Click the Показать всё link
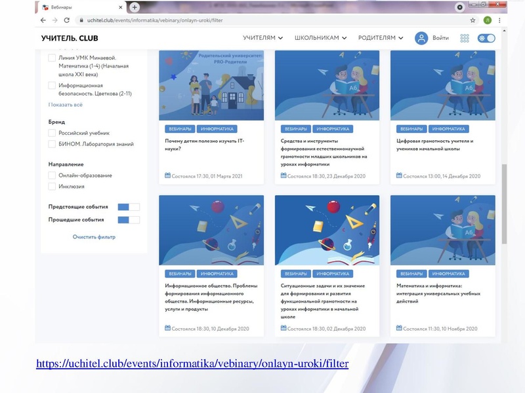 66,105
